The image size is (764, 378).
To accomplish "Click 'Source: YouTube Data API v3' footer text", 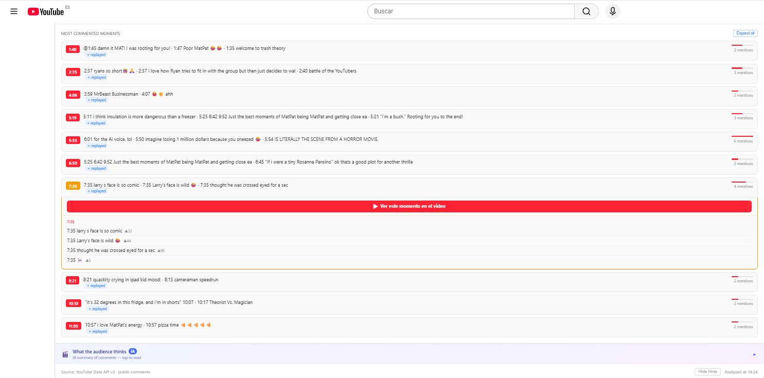I will (105, 372).
